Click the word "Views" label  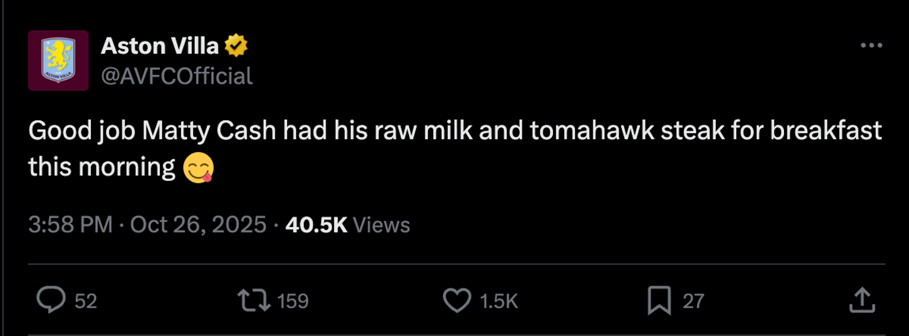tap(381, 225)
